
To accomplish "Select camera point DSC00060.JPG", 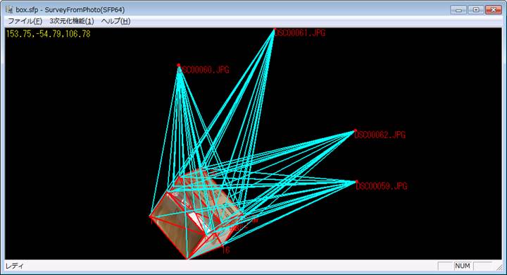I will (178, 66).
